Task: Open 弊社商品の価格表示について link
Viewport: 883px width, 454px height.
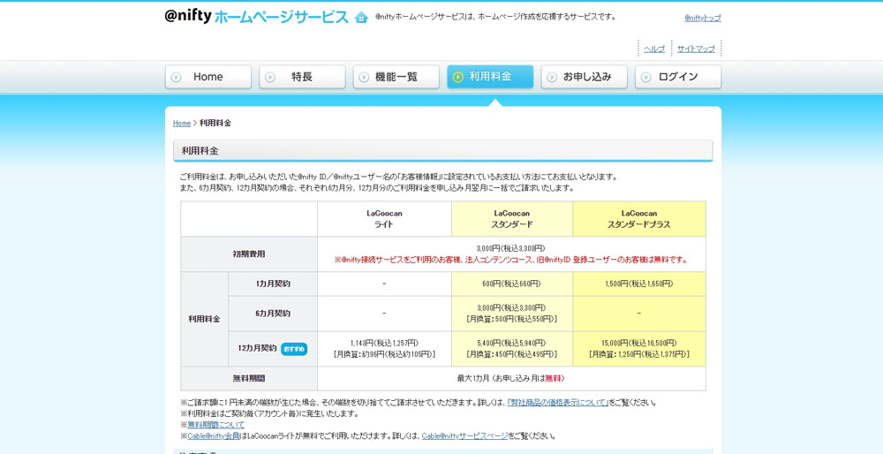Action: 557,403
